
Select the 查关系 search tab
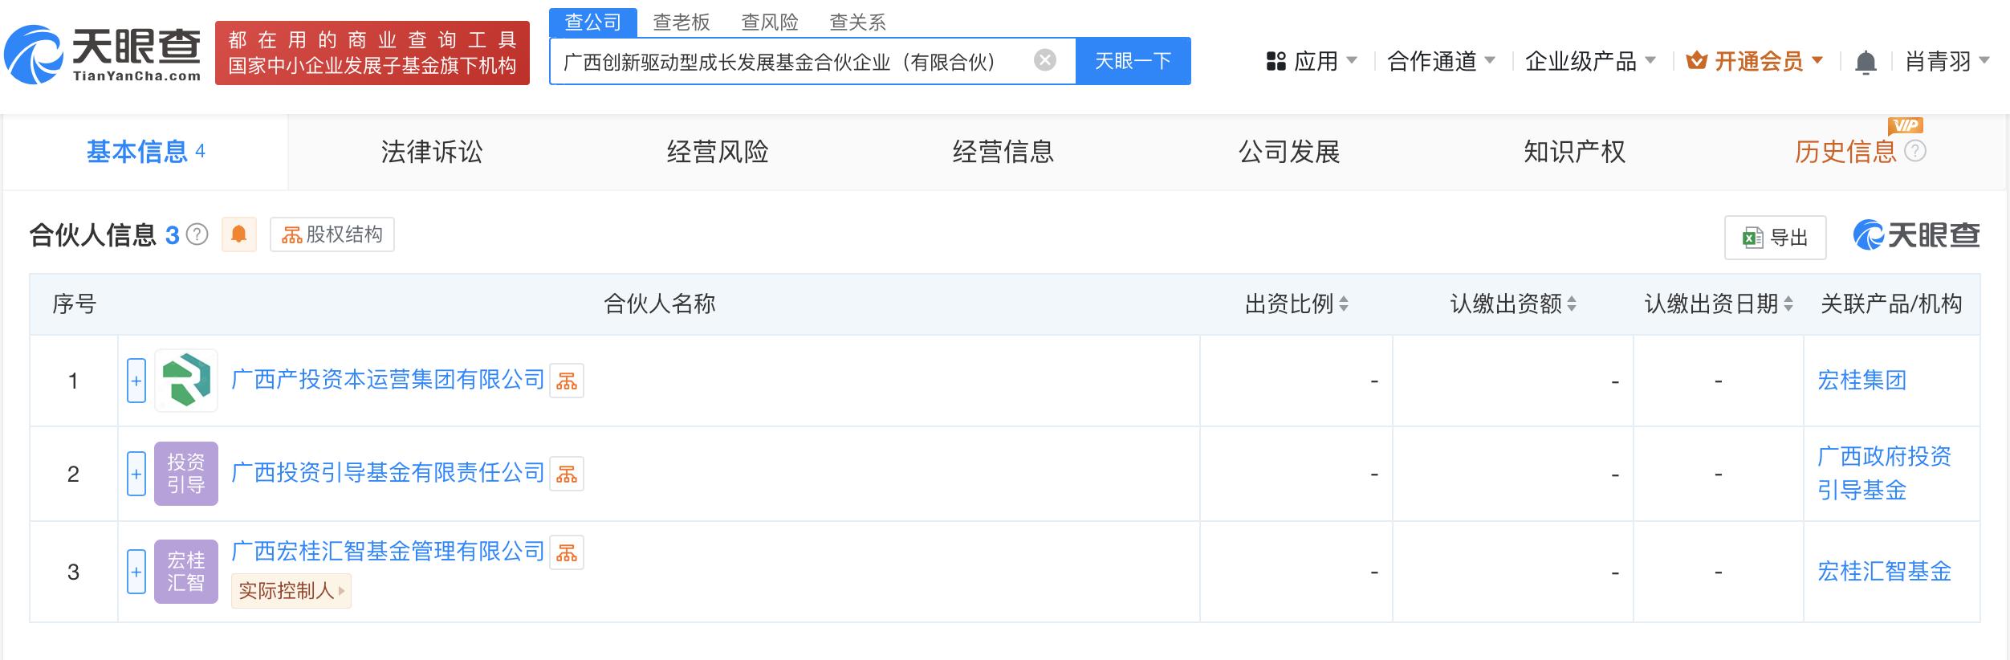pos(858,22)
